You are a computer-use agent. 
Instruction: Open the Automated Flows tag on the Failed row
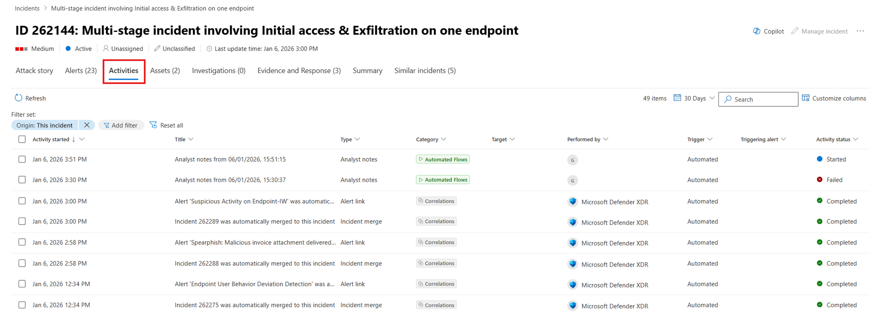point(443,180)
